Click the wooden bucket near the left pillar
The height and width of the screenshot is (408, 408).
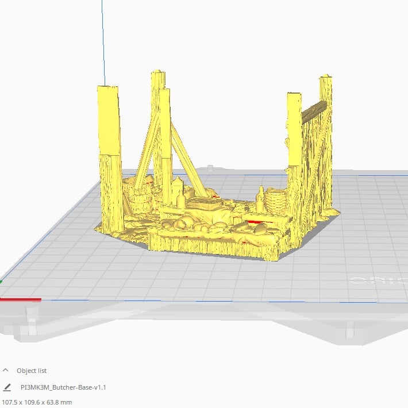point(140,201)
